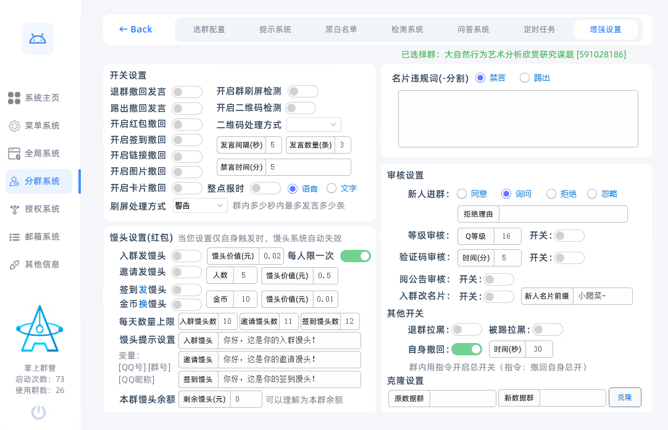Viewport: 668px width, 430px height.
Task: Open 二维码处理方式 dropdown
Action: pyautogui.click(x=314, y=125)
